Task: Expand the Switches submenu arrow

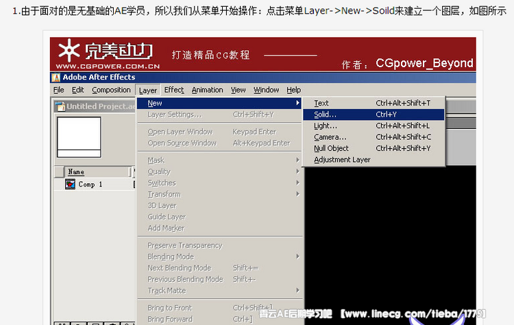Action: click(297, 182)
